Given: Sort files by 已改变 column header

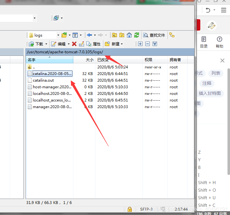Looking at the screenshot, I should pyautogui.click(x=119, y=60).
